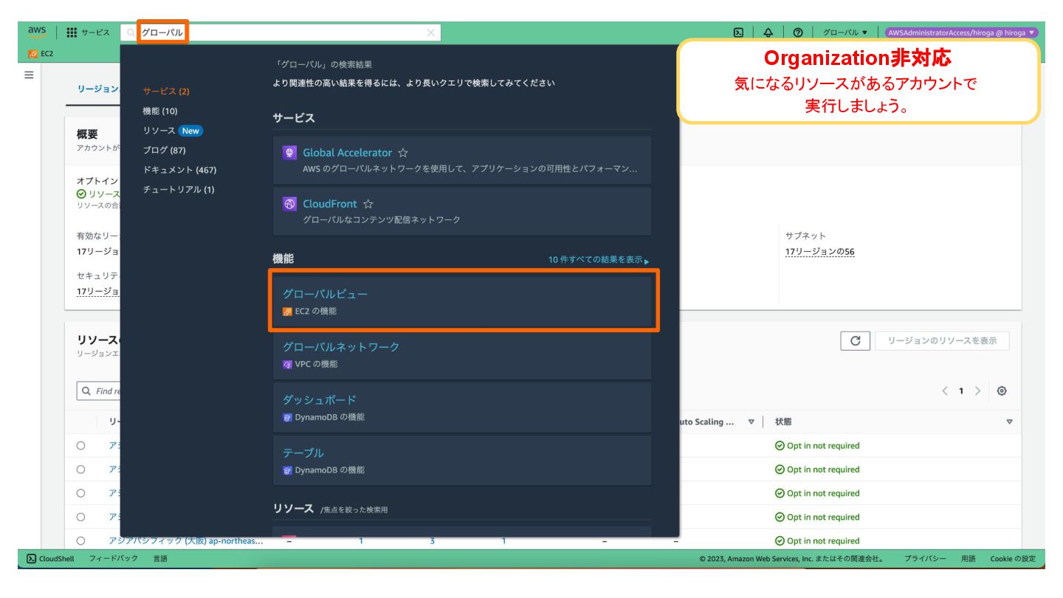
Task: Toggle the hamburger side navigation
Action: tap(30, 75)
